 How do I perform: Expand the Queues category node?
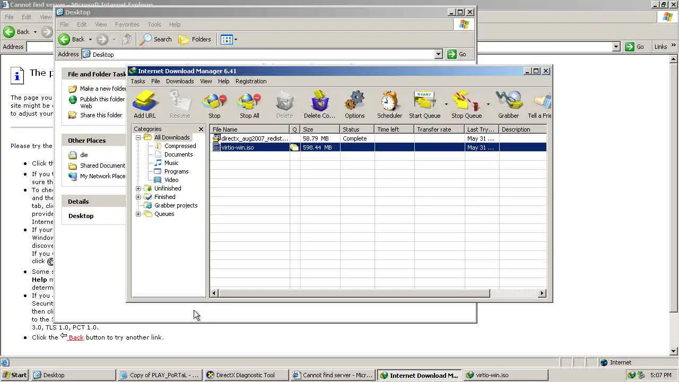tap(138, 214)
